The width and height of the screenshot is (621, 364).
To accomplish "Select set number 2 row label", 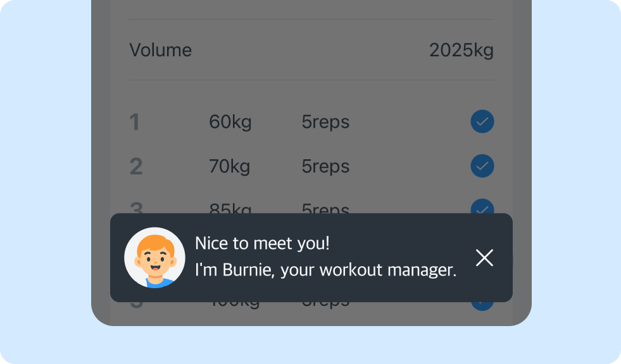I will click(136, 166).
